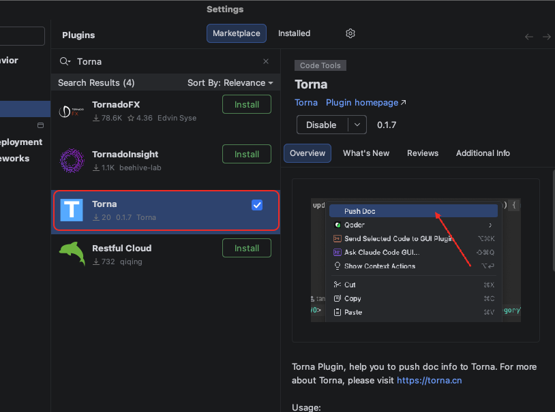Navigate forward with the right arrow
Screen dimensions: 555x412
click(546, 37)
